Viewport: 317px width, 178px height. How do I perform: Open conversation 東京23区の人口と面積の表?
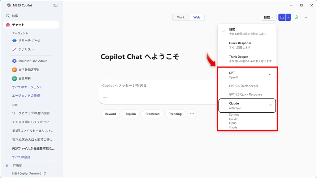tap(32, 140)
